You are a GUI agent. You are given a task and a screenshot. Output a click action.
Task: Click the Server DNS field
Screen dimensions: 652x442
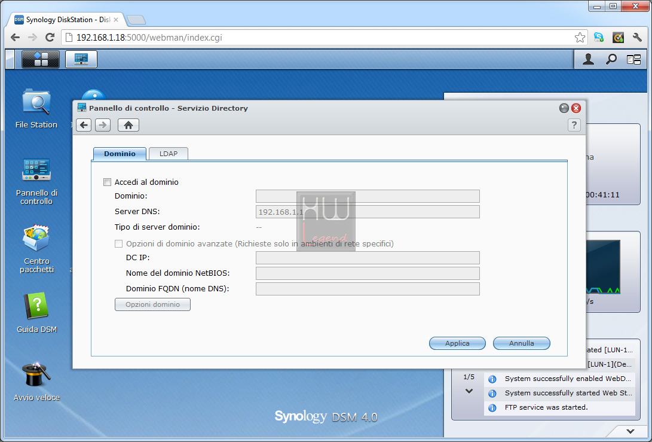point(368,212)
